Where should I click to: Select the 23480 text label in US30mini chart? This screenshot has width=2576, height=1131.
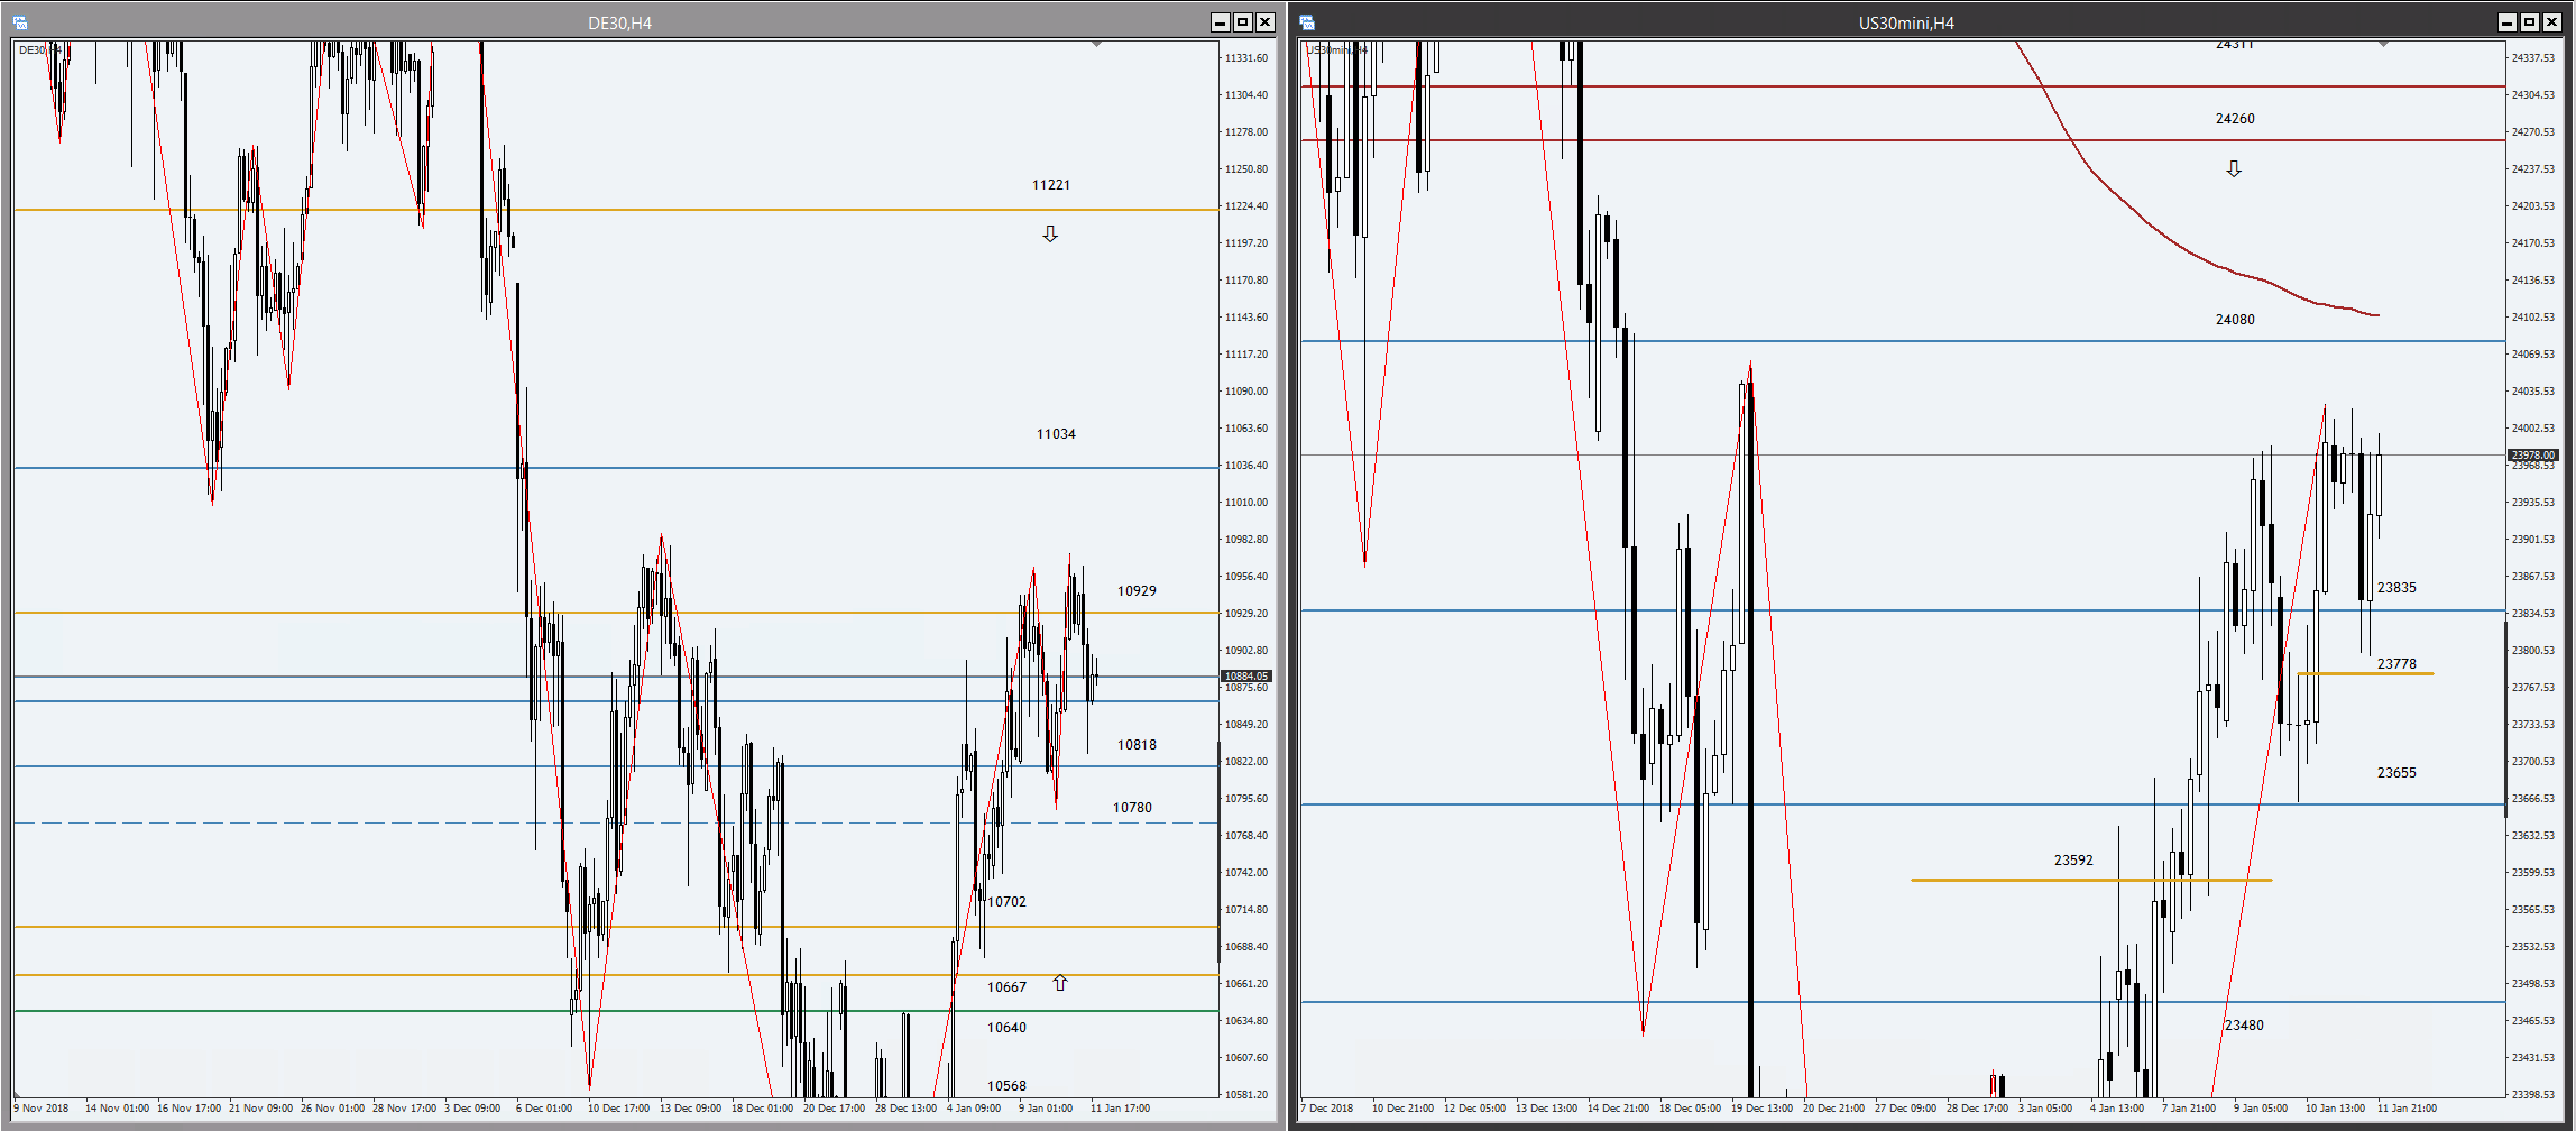[2244, 1025]
